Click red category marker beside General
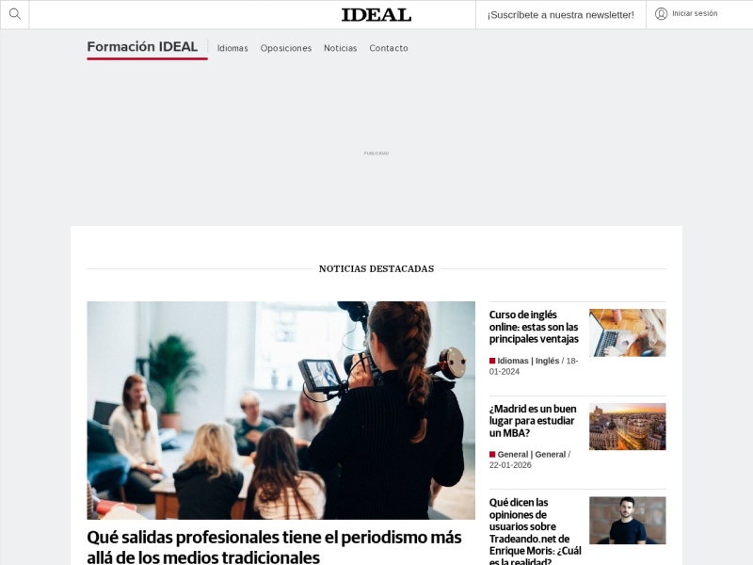Screen dimensions: 753x565 492,455
